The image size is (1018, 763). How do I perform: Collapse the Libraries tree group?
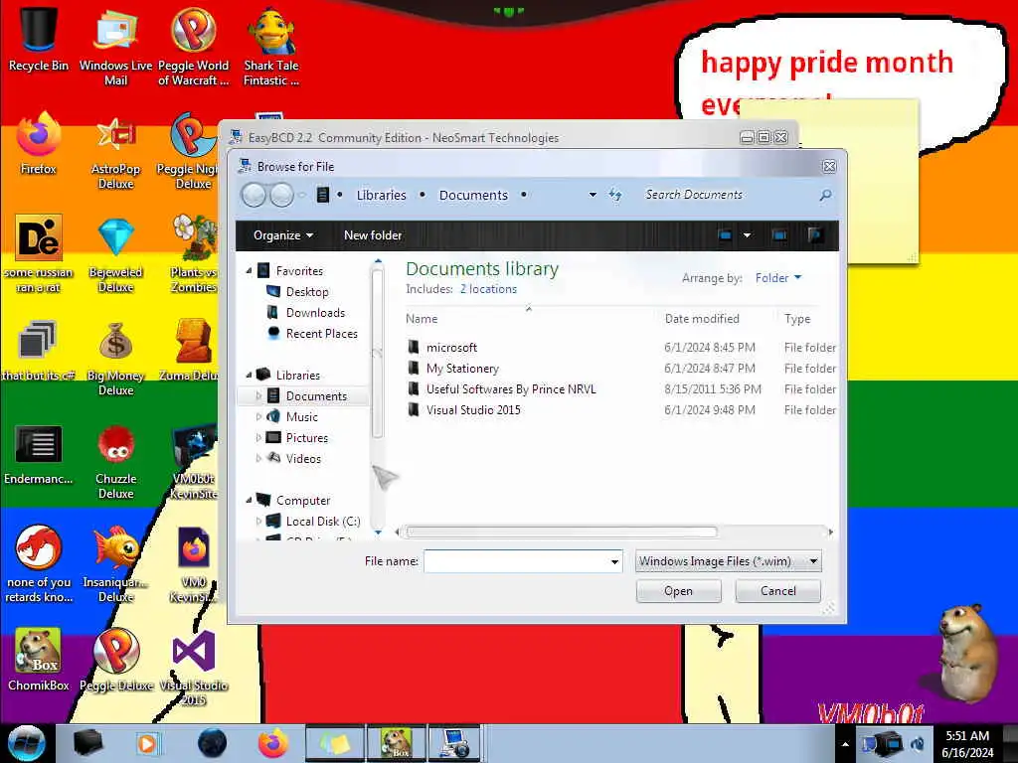pos(250,375)
